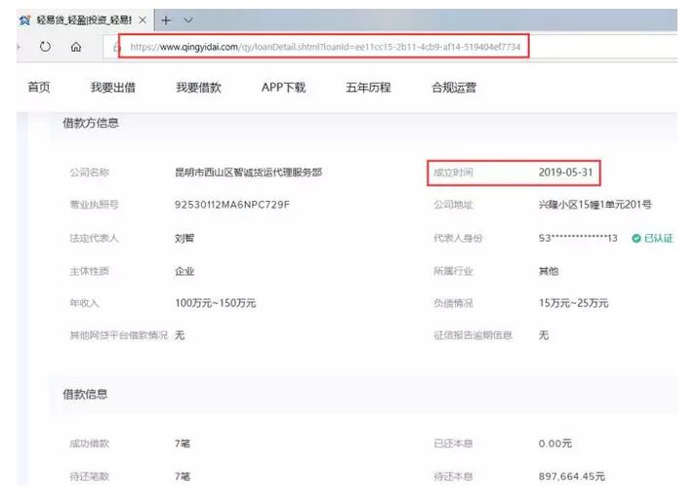Click annual income 100万元~150万元
This screenshot has height=502, width=696.
tap(216, 303)
